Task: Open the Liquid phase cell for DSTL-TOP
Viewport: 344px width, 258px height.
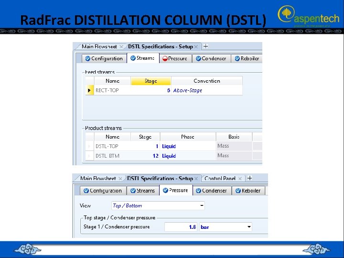Action: coord(188,146)
